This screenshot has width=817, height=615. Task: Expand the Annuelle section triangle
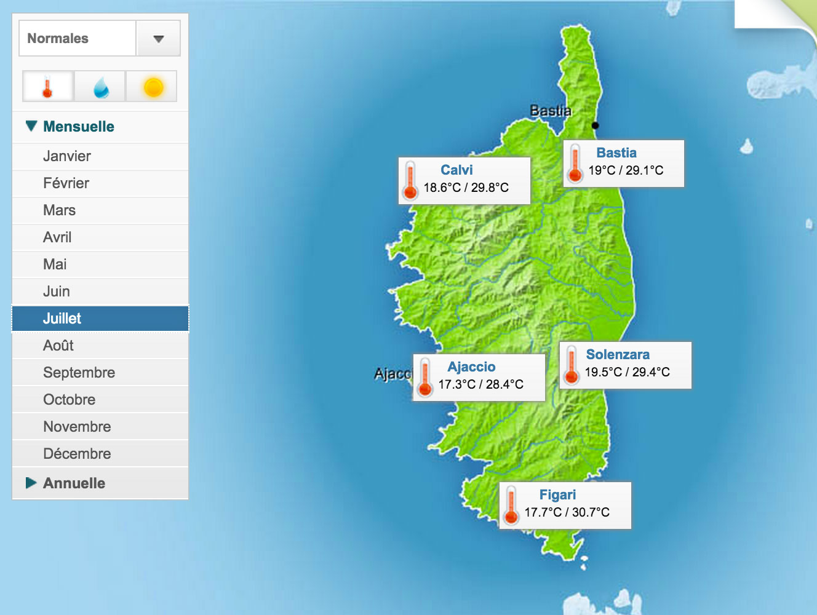point(31,483)
